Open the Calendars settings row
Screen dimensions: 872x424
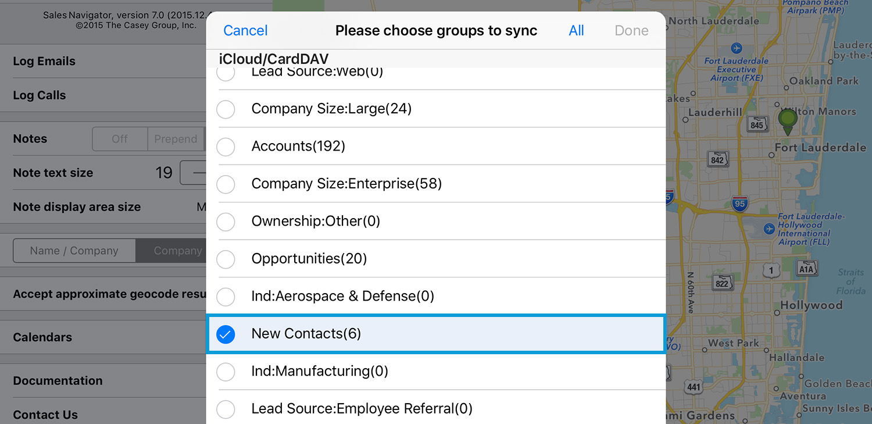(103, 337)
